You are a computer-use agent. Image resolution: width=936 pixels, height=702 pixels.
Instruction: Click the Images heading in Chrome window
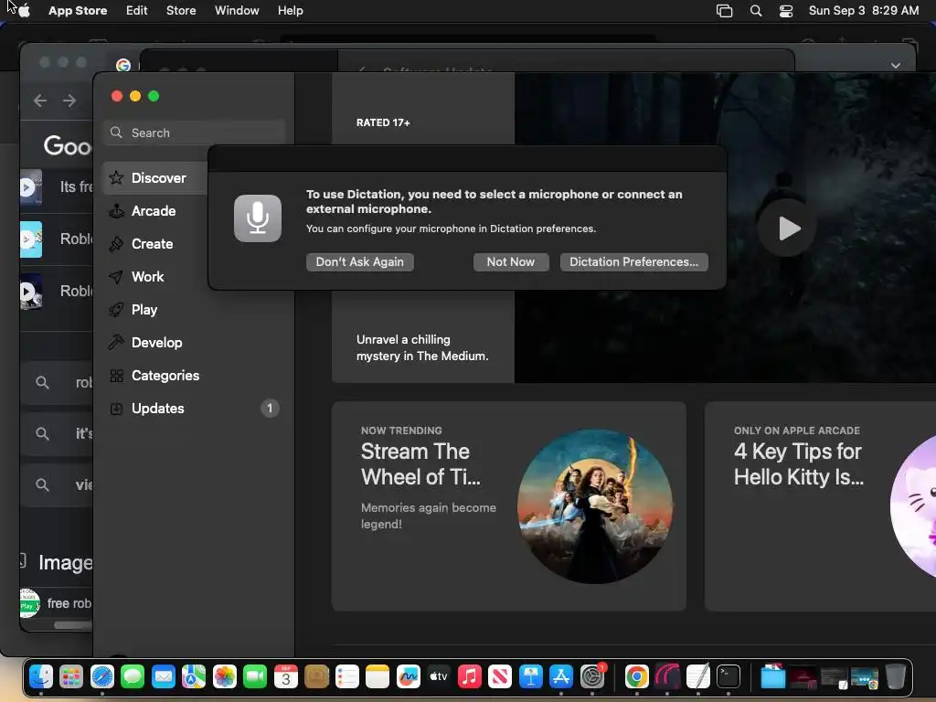point(65,562)
